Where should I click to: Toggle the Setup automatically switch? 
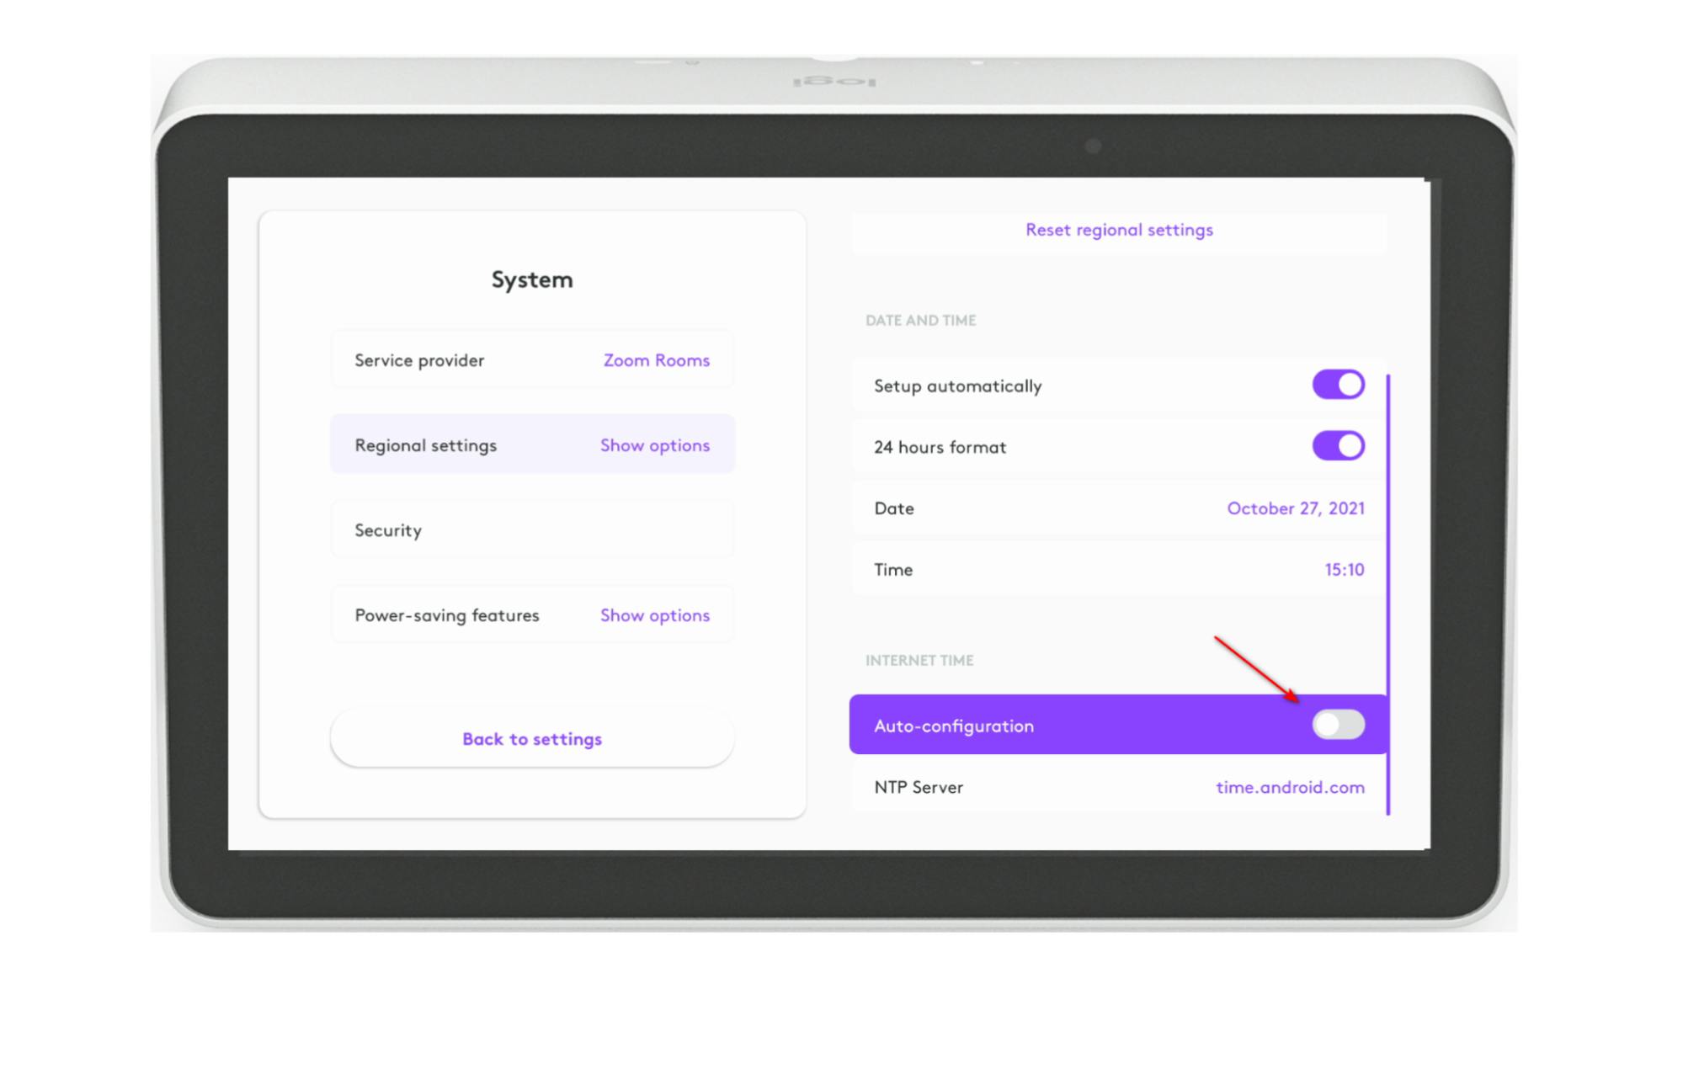[x=1337, y=385]
